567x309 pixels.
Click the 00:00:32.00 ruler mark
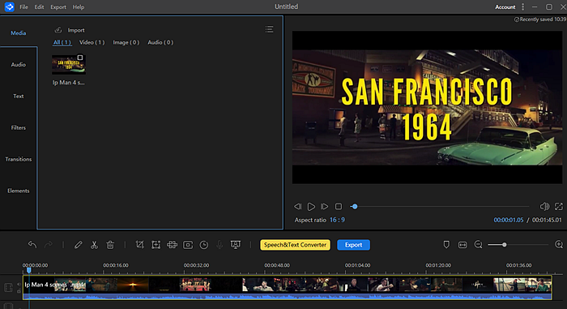[x=196, y=265]
